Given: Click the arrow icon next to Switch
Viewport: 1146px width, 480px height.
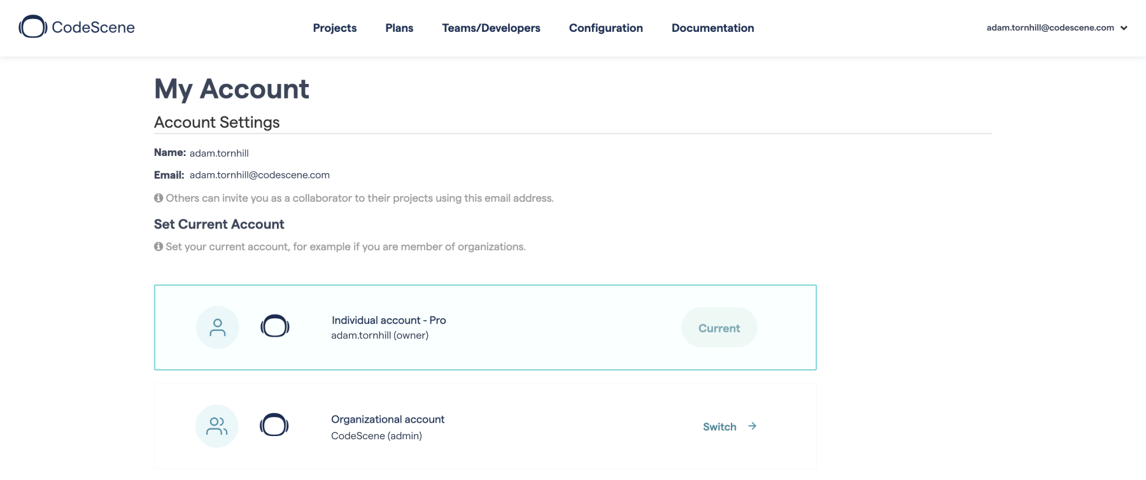Looking at the screenshot, I should click(752, 426).
